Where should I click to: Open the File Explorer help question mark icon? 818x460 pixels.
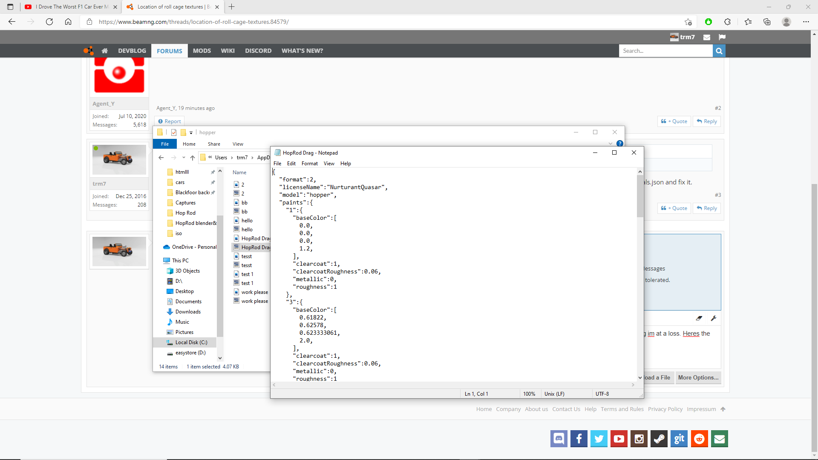620,144
